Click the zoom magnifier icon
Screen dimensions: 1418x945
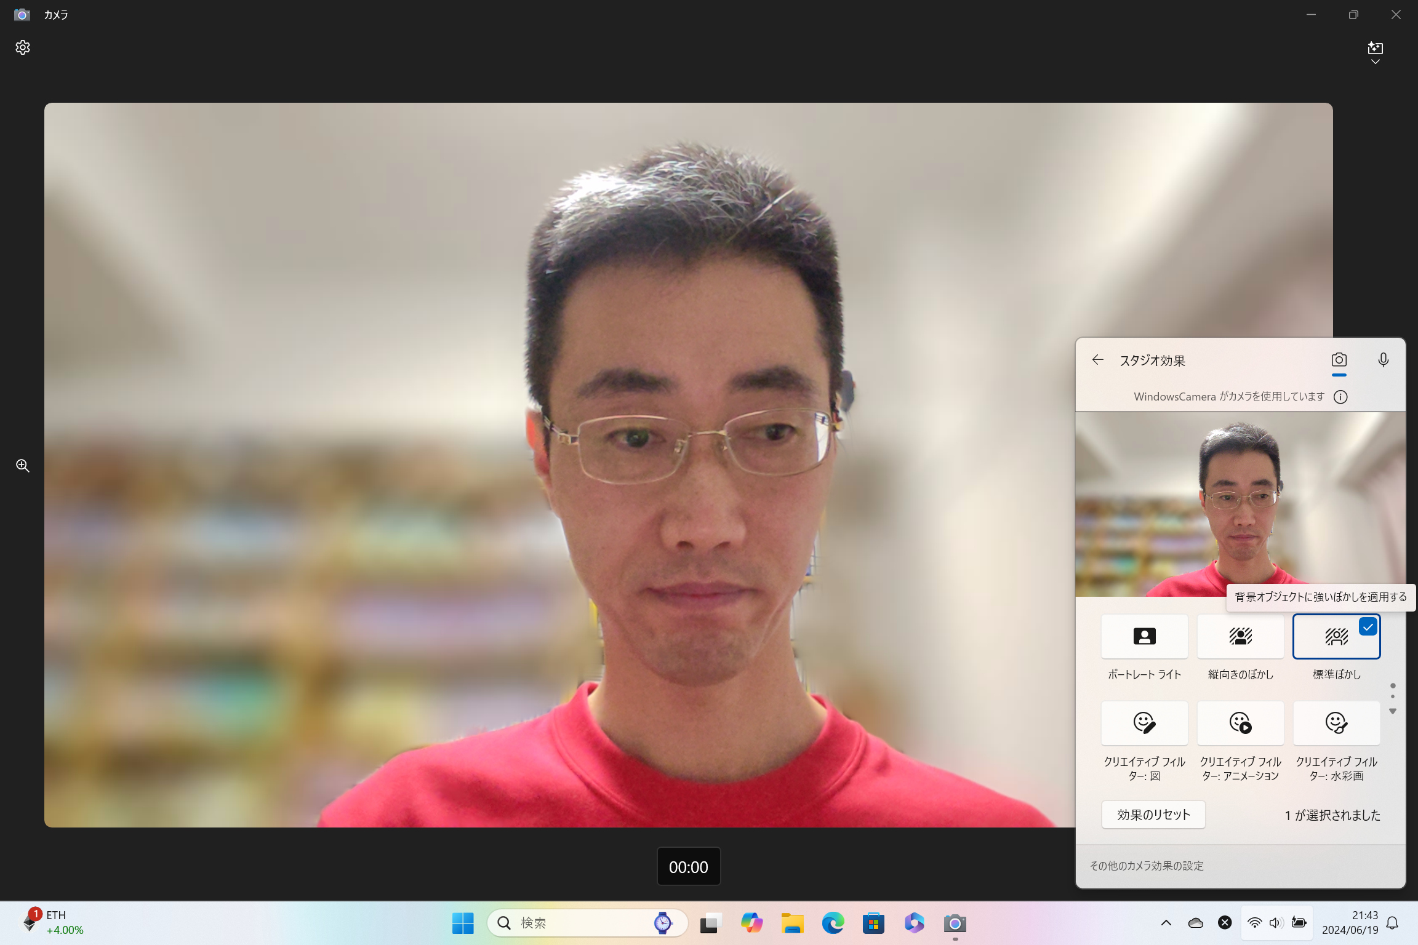[x=23, y=466]
